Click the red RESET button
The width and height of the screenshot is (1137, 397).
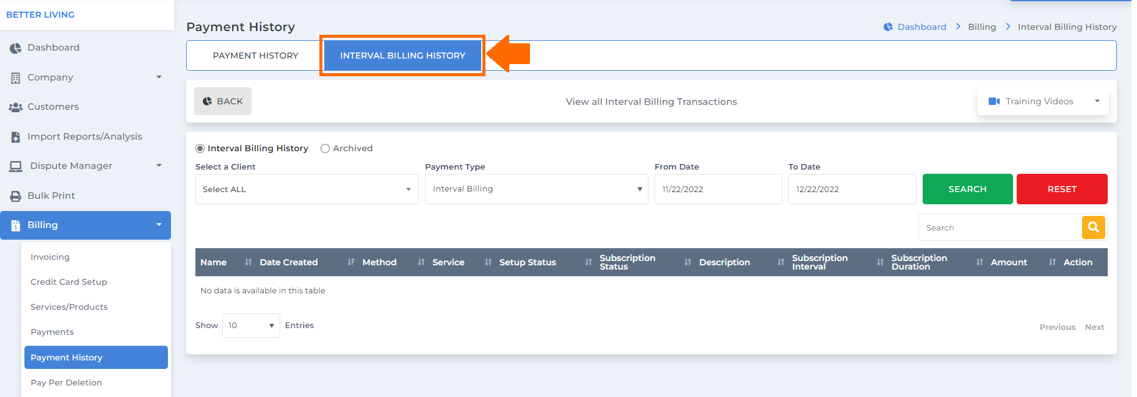1062,189
